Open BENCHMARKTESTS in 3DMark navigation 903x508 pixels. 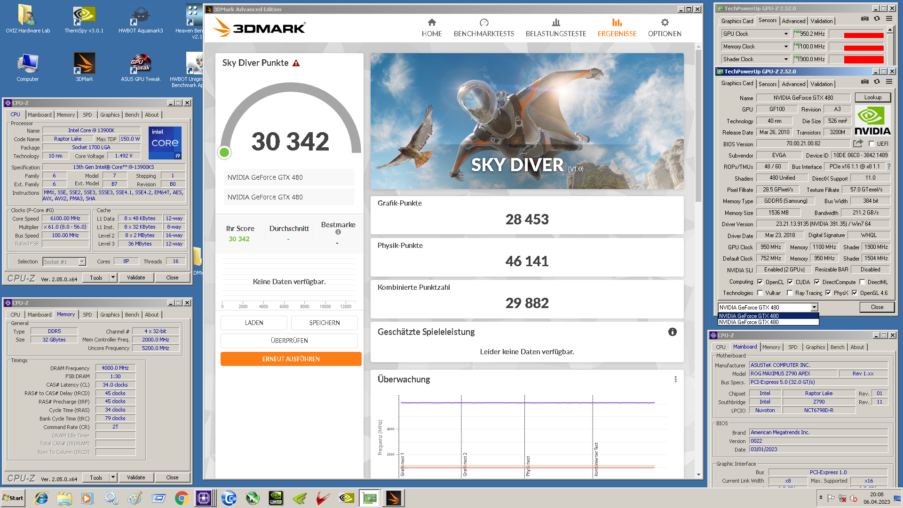pos(483,28)
